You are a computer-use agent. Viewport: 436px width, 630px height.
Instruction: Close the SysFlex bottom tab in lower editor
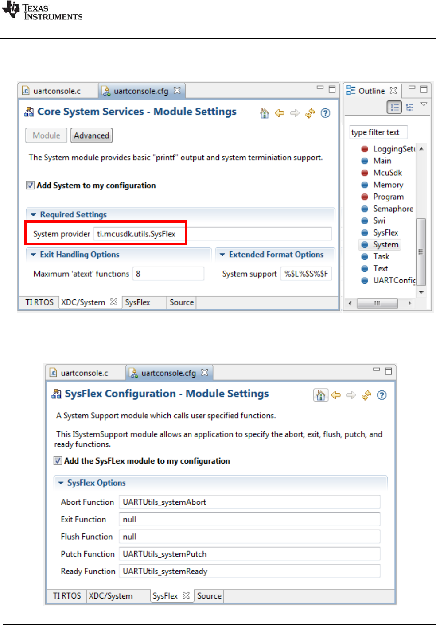tap(186, 595)
